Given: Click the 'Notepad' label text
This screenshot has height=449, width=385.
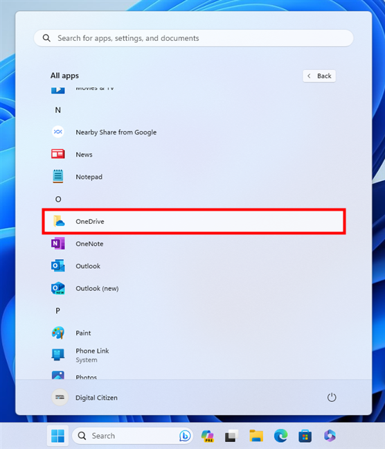Looking at the screenshot, I should coord(89,177).
